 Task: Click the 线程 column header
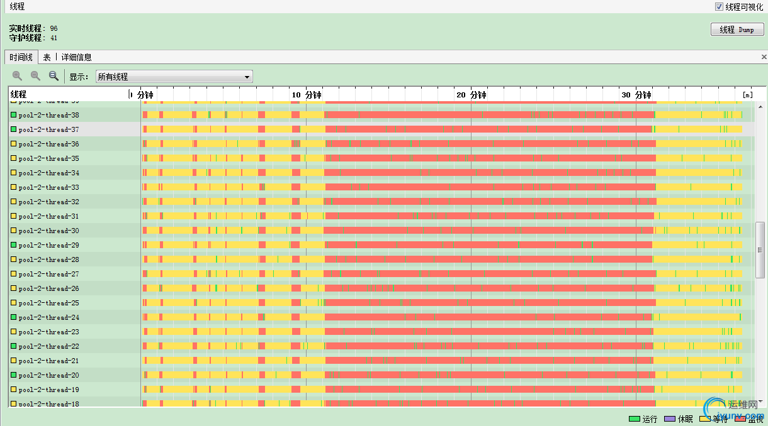tap(19, 94)
